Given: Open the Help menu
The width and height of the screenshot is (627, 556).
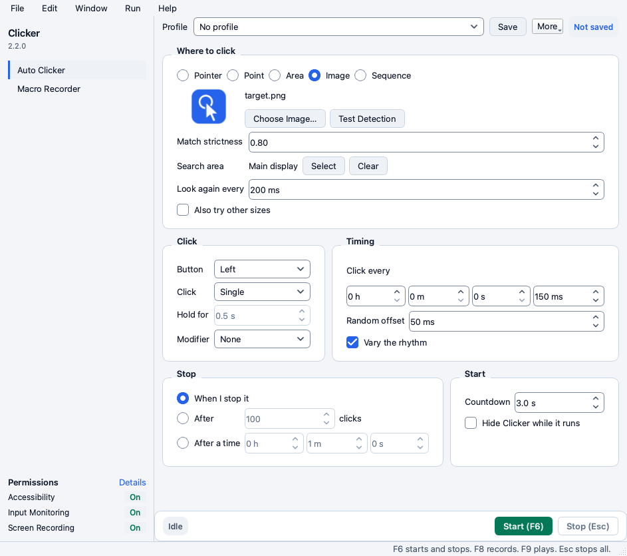Looking at the screenshot, I should coord(167,9).
